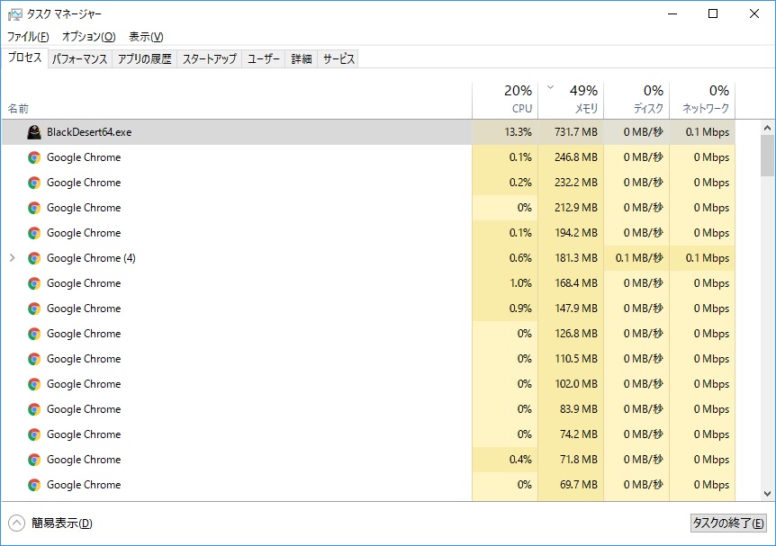Sort by ネットワーク column header
The width and height of the screenshot is (776, 546).
pos(702,100)
